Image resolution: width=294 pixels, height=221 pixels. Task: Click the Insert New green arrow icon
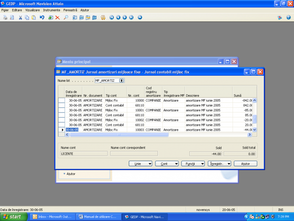coord(50,17)
